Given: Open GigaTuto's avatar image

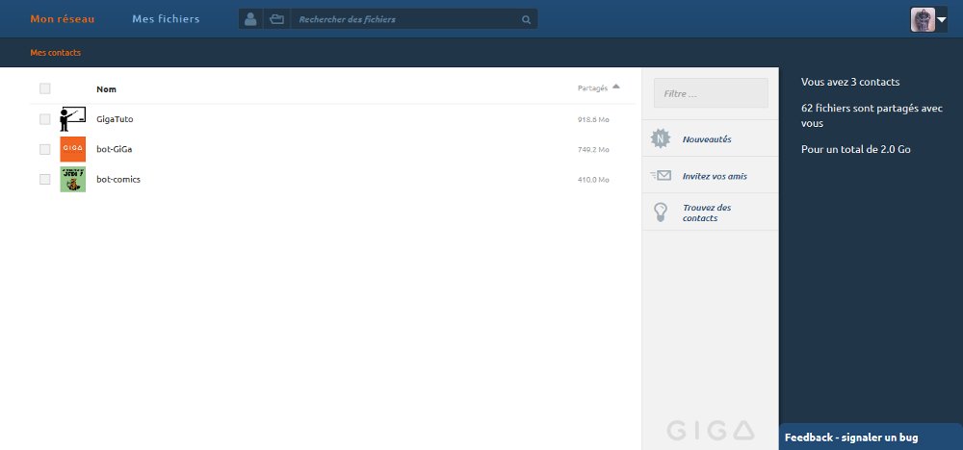Looking at the screenshot, I should (72, 119).
